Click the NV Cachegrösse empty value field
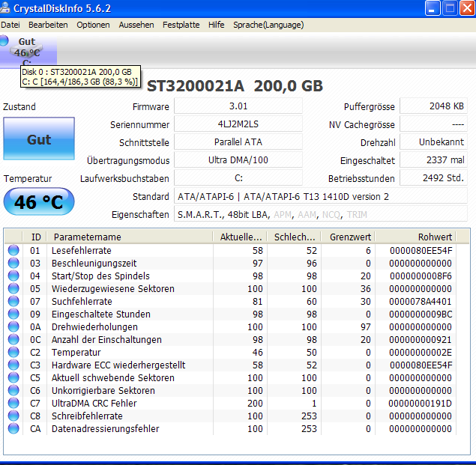The width and height of the screenshot is (476, 465). click(x=433, y=124)
